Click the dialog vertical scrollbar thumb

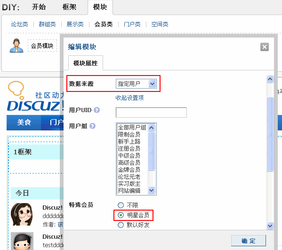coord(270,134)
